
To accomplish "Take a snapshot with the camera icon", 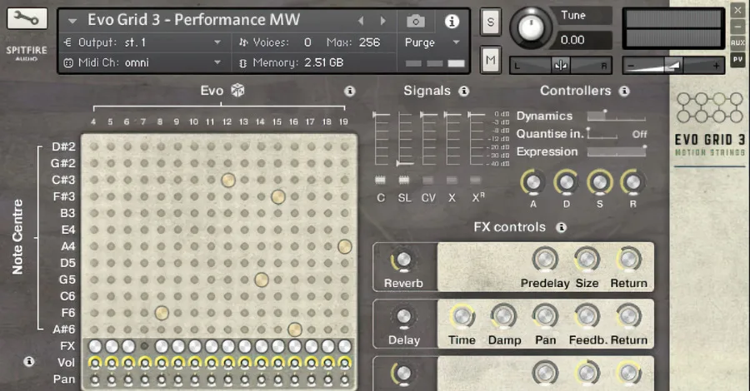I will [x=416, y=21].
